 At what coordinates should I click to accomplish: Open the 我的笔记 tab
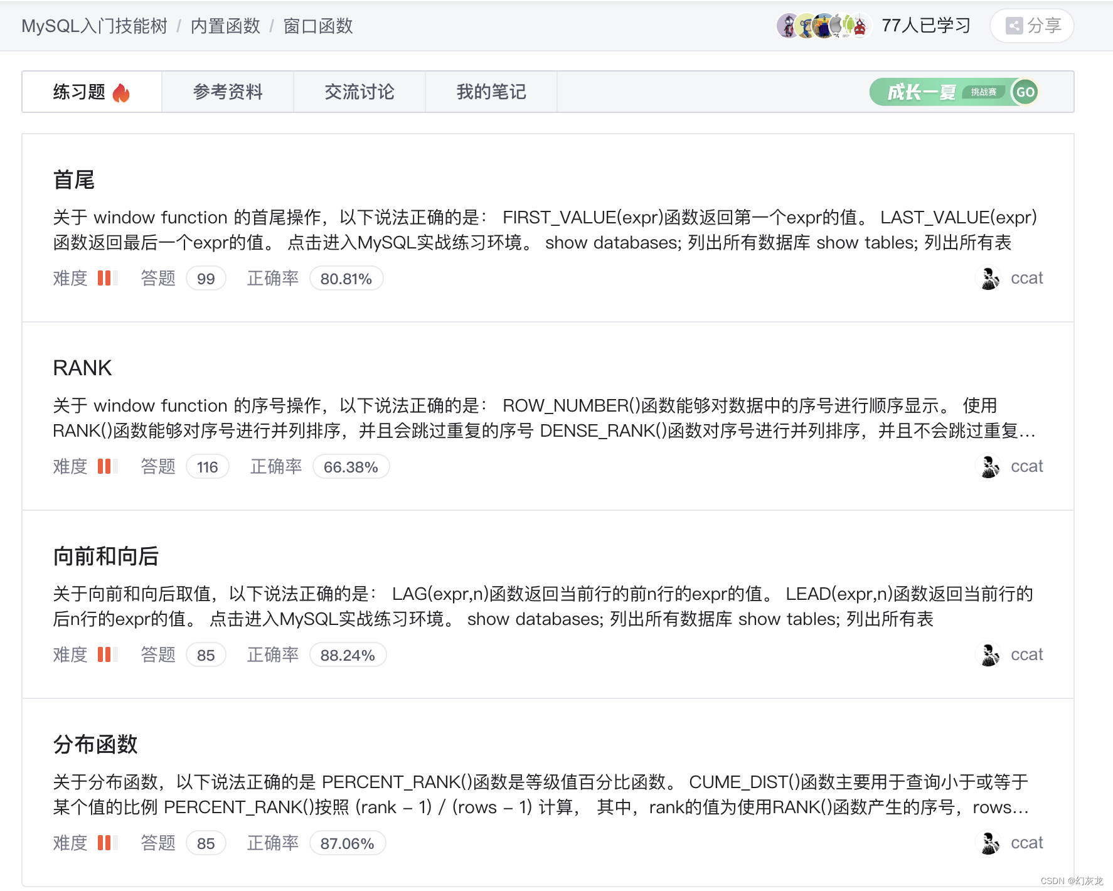(491, 92)
